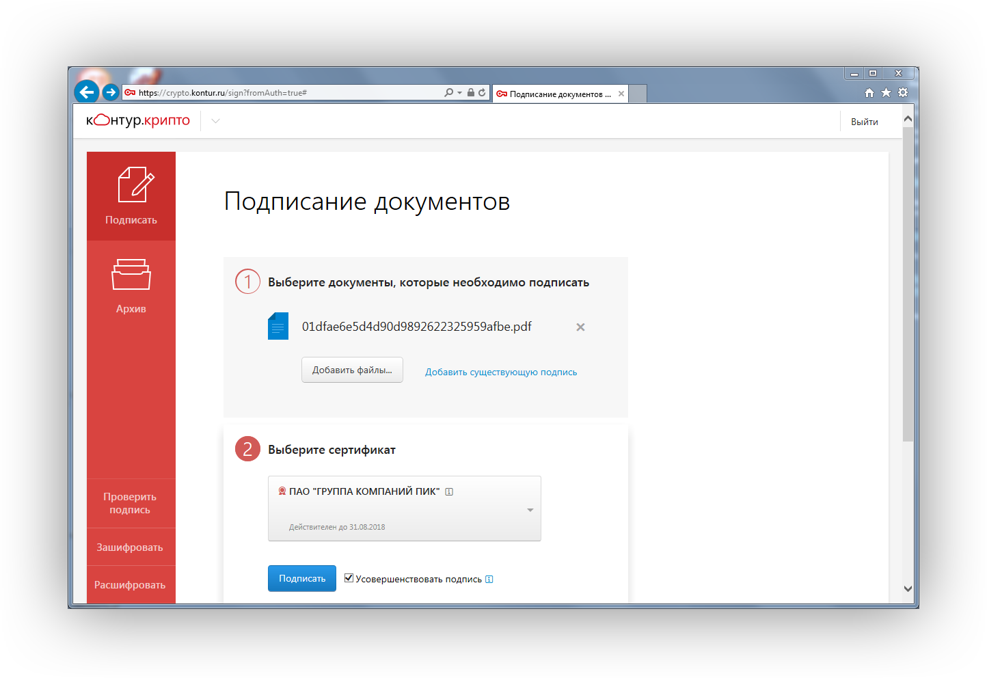
Task: Click text Действителен до 31.08.2018
Action: pyautogui.click(x=337, y=527)
